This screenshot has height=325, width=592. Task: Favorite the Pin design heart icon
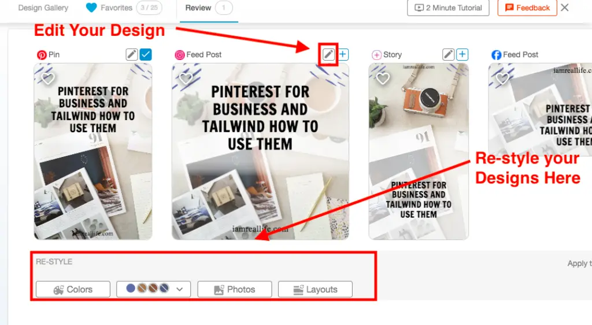pos(48,79)
